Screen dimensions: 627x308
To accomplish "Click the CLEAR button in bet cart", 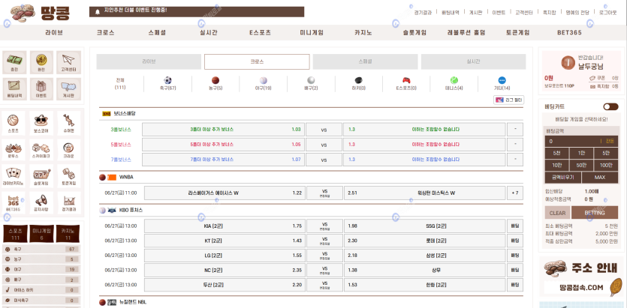I will coord(557,213).
